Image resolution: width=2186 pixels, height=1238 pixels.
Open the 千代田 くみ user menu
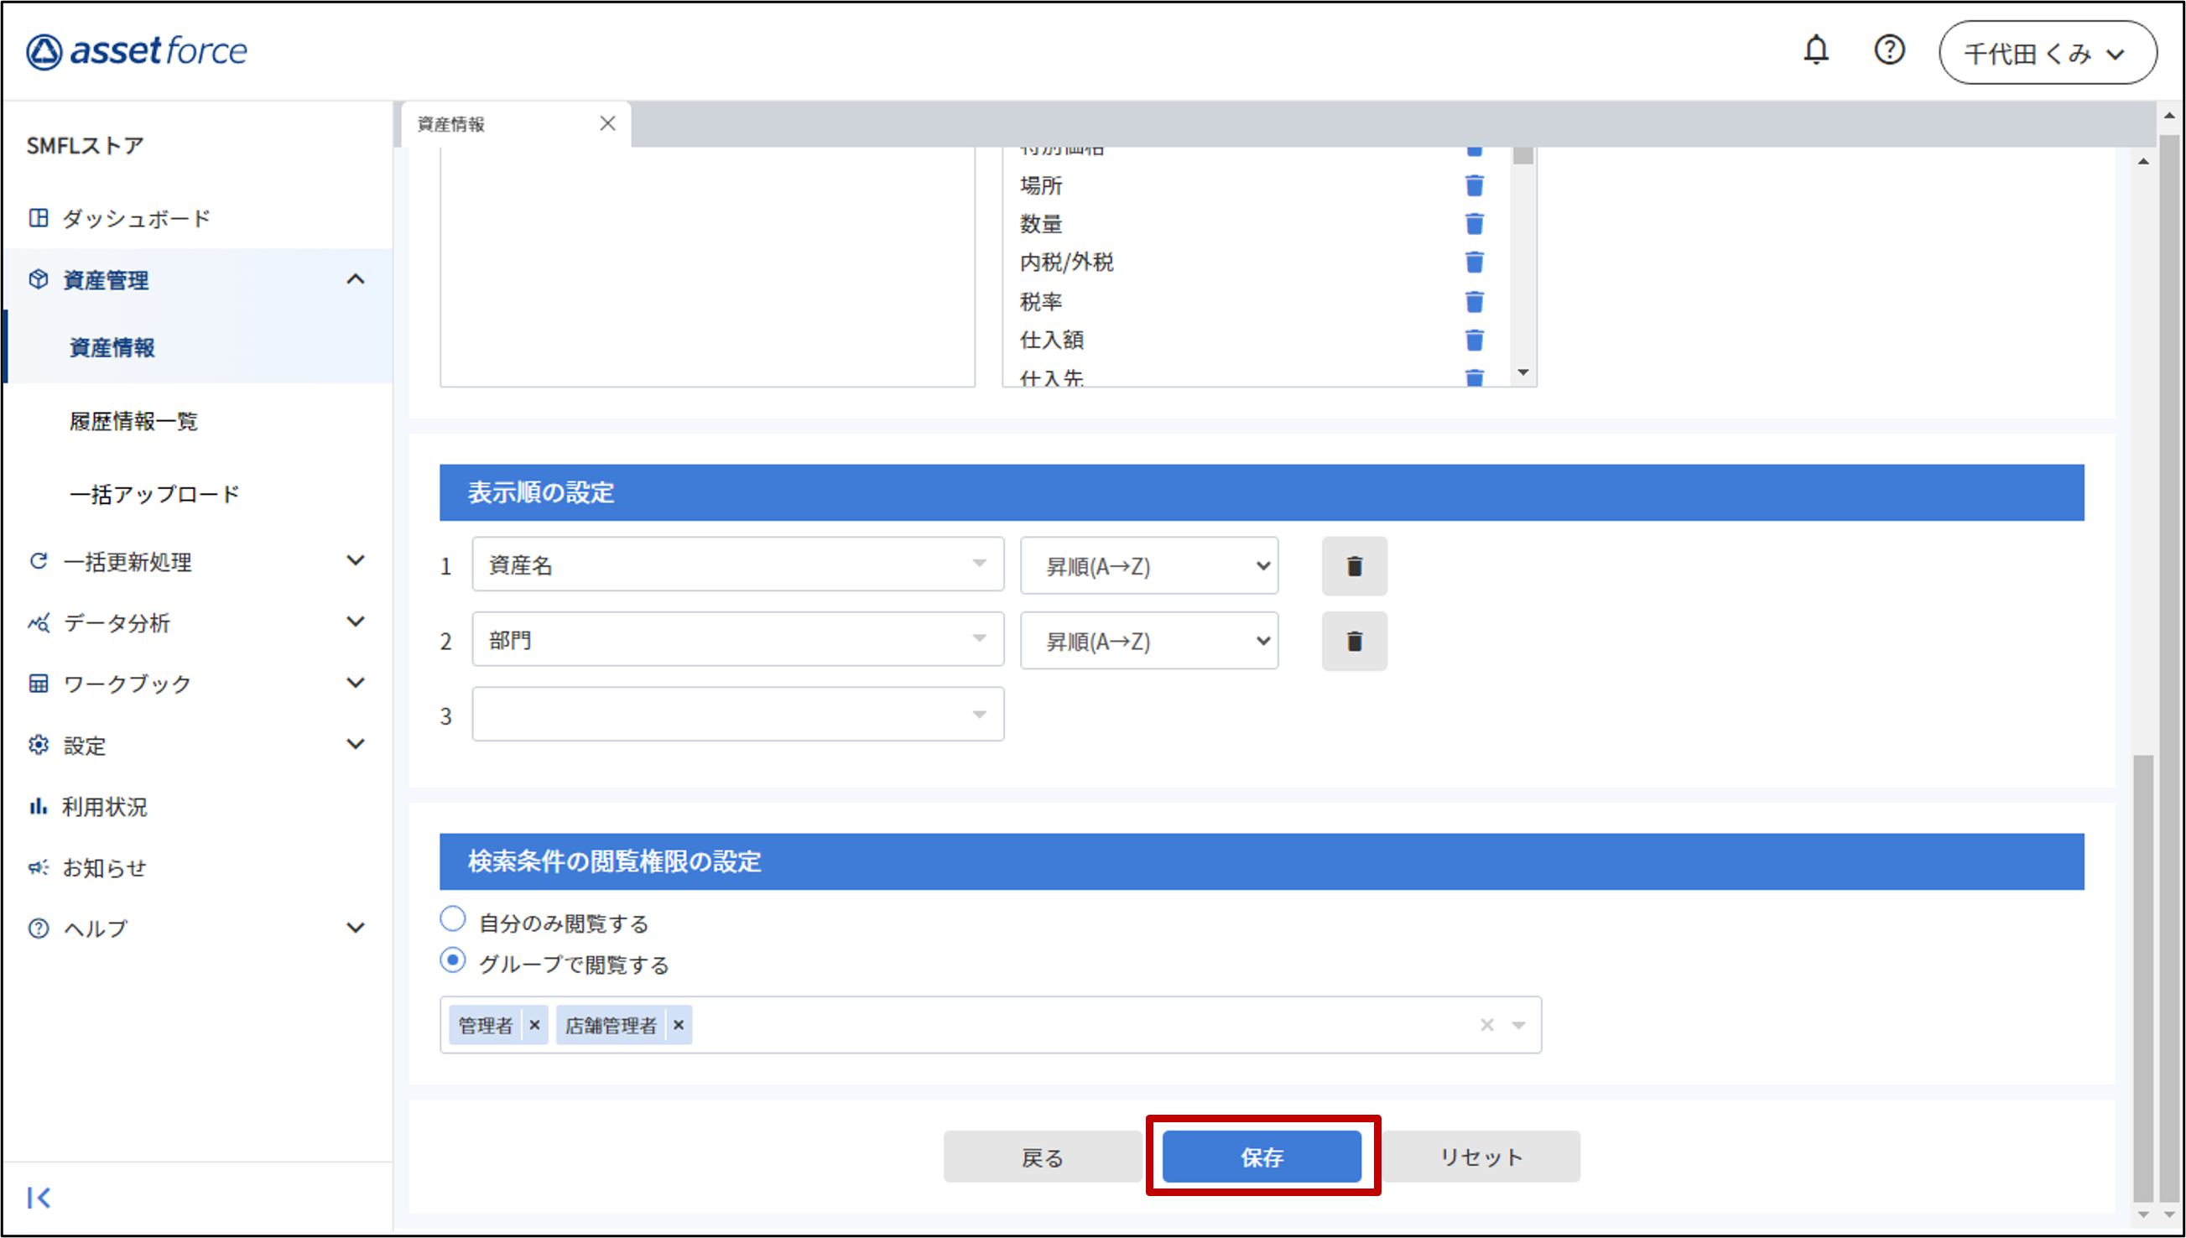pos(2047,53)
